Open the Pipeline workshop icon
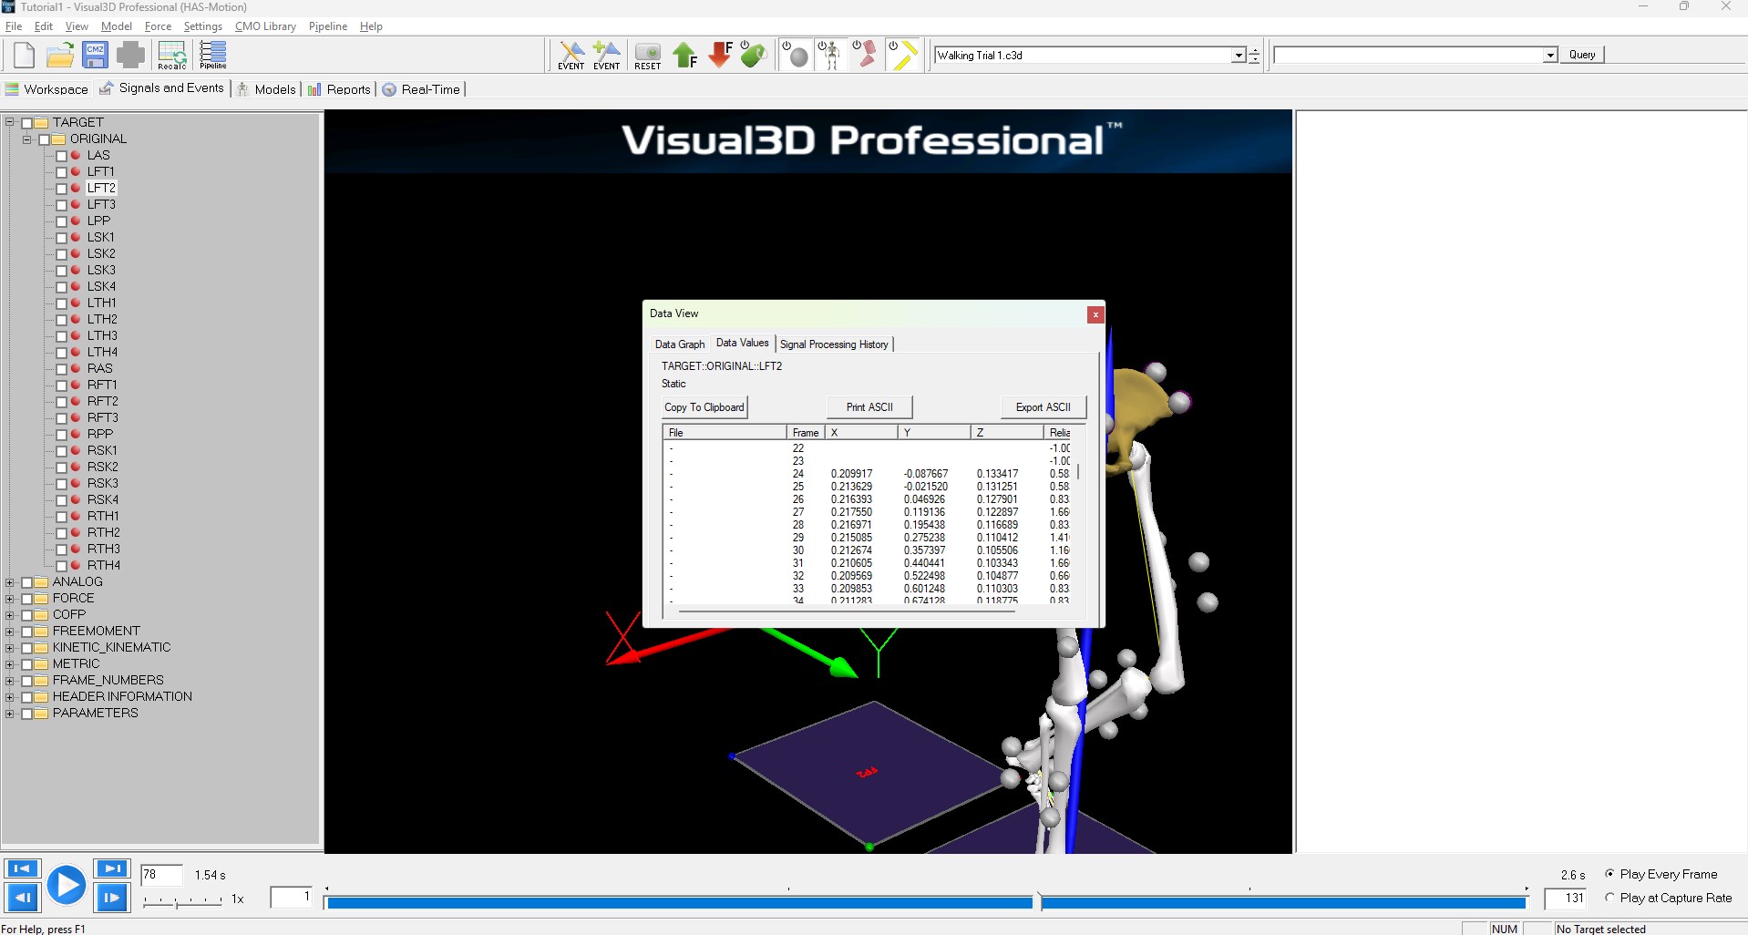 [x=213, y=56]
